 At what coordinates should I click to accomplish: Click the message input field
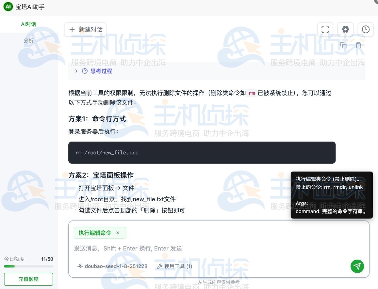coord(163,248)
